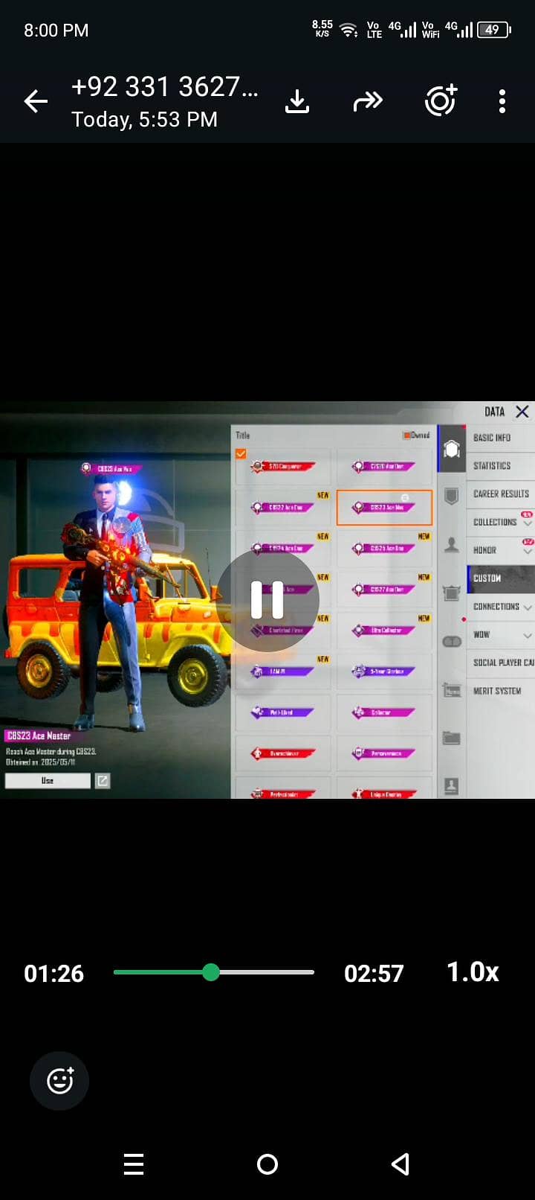Click the sender phone number header
535x1200 pixels.
click(165, 87)
